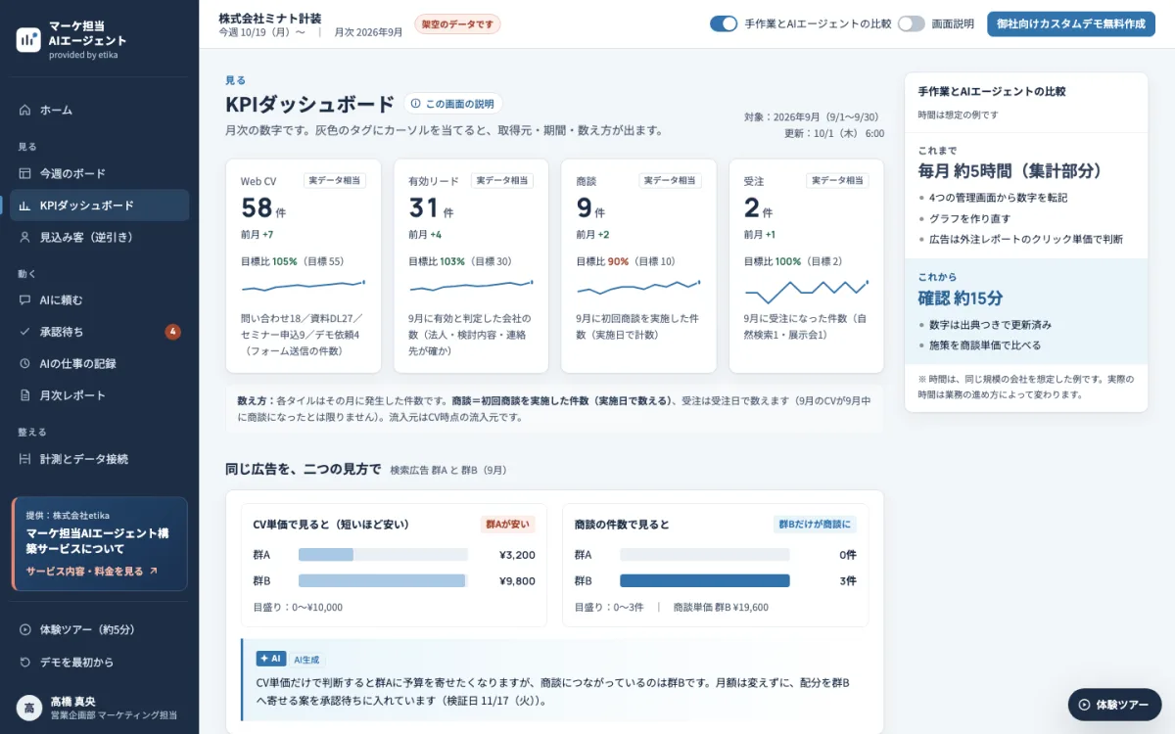Click 群B bar in 商談の件数 chart

pos(705,580)
